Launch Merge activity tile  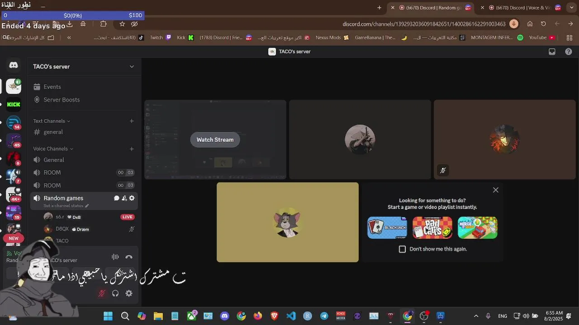(x=478, y=227)
